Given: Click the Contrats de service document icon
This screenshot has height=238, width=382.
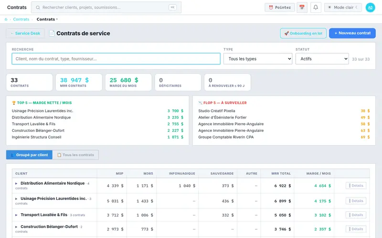Looking at the screenshot, I should coord(52,33).
